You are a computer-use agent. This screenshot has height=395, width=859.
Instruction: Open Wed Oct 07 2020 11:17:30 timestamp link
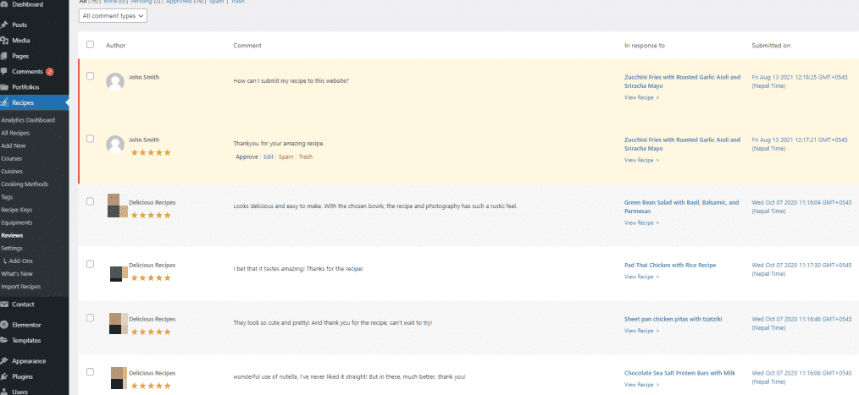801,270
